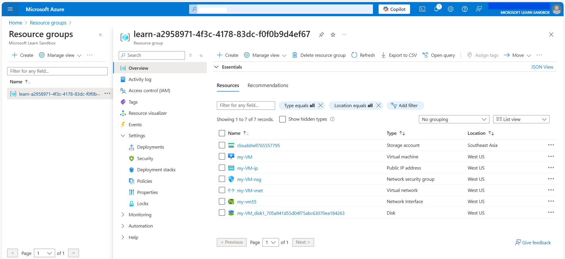Enable Show hidden types
Screen dimensions: 565x259
282,119
